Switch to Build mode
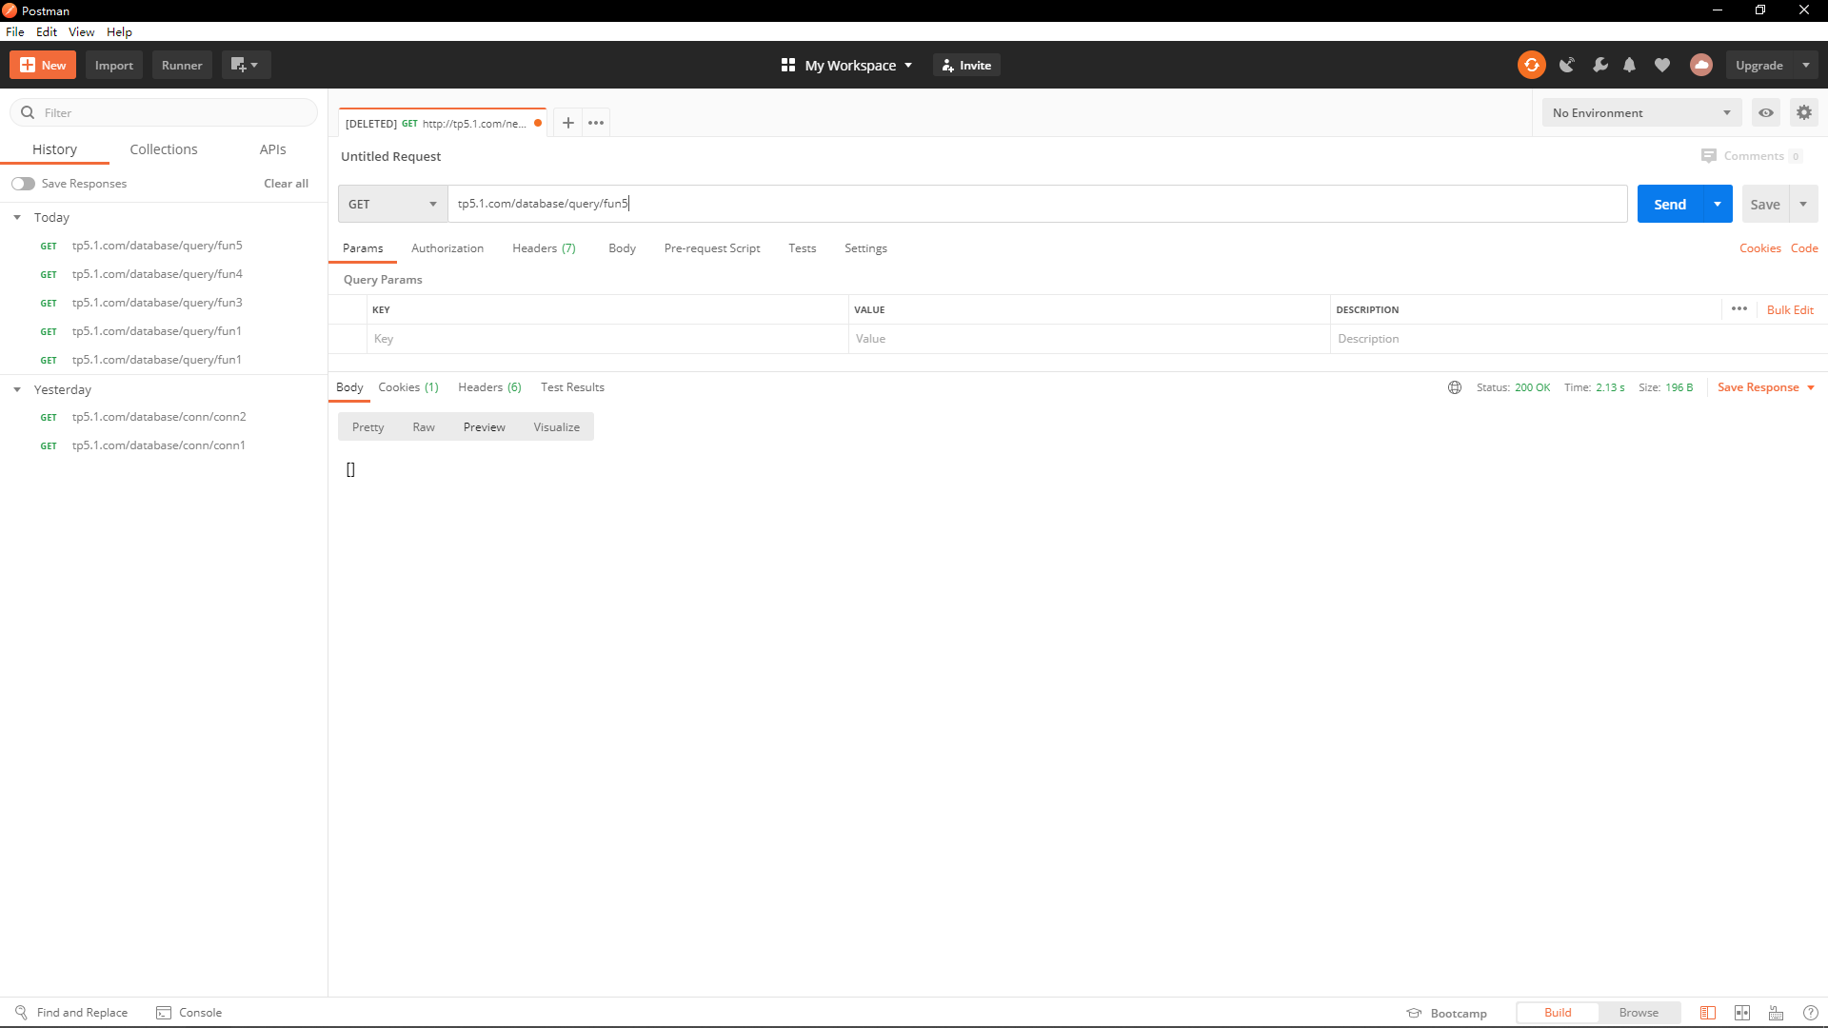Screen dimensions: 1828x1028 click(x=1558, y=1013)
